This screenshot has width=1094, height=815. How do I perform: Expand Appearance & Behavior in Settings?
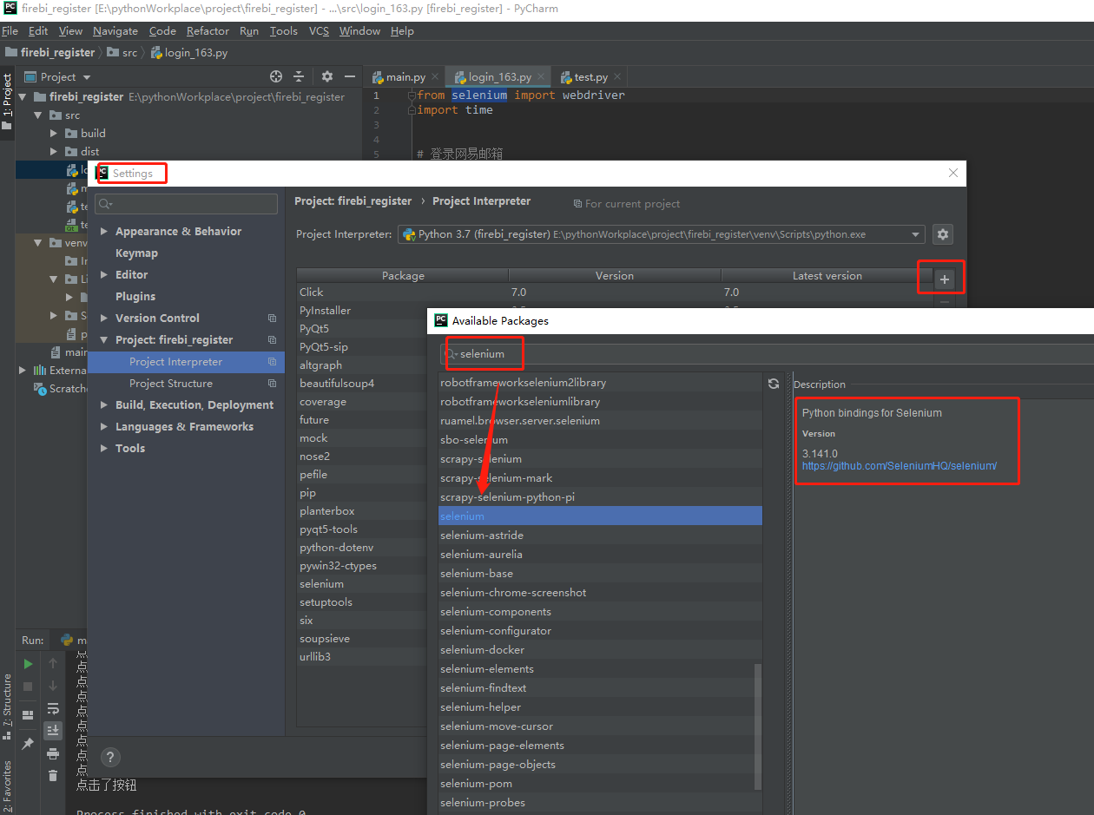coord(104,232)
